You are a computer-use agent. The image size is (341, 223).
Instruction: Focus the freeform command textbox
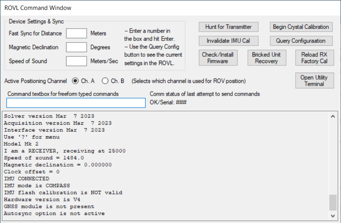click(76, 103)
